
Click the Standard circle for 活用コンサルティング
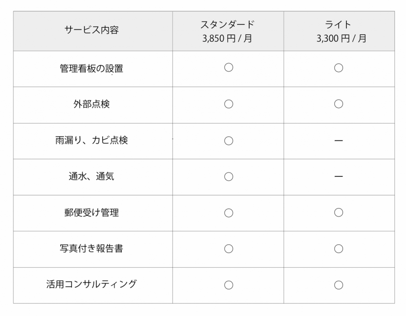tap(228, 285)
